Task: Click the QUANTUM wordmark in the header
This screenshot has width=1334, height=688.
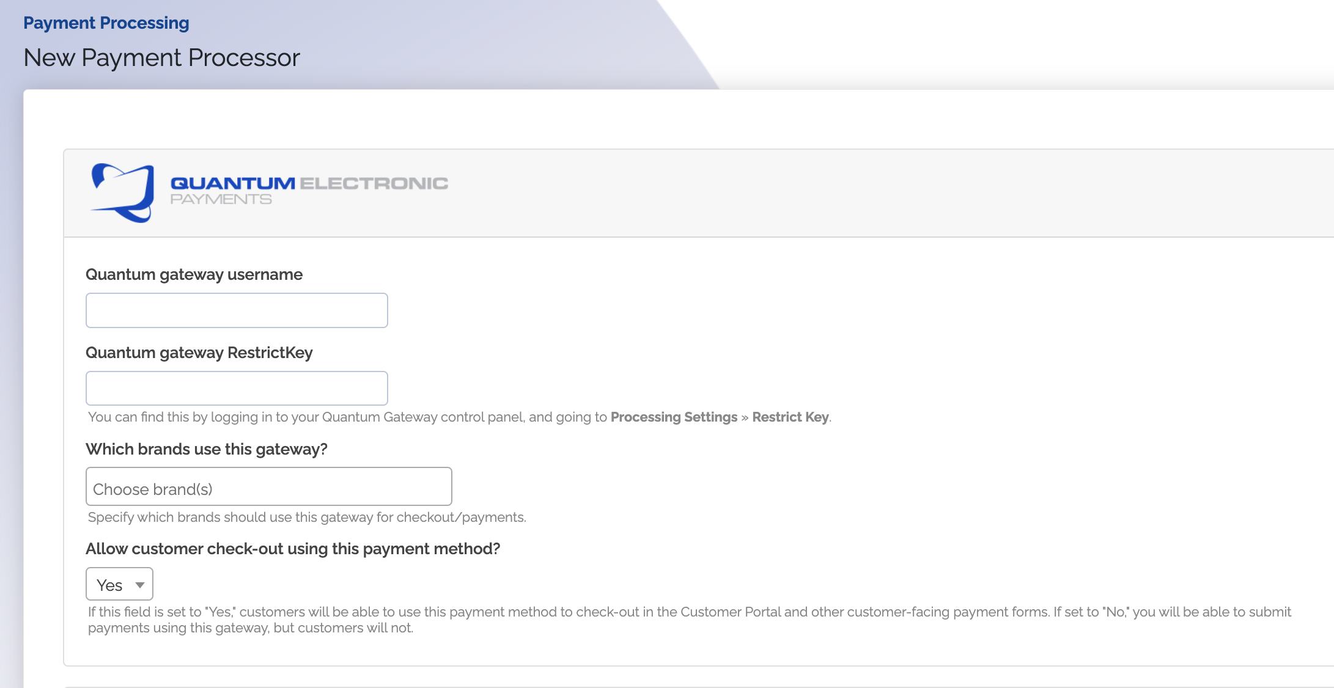Action: point(231,182)
